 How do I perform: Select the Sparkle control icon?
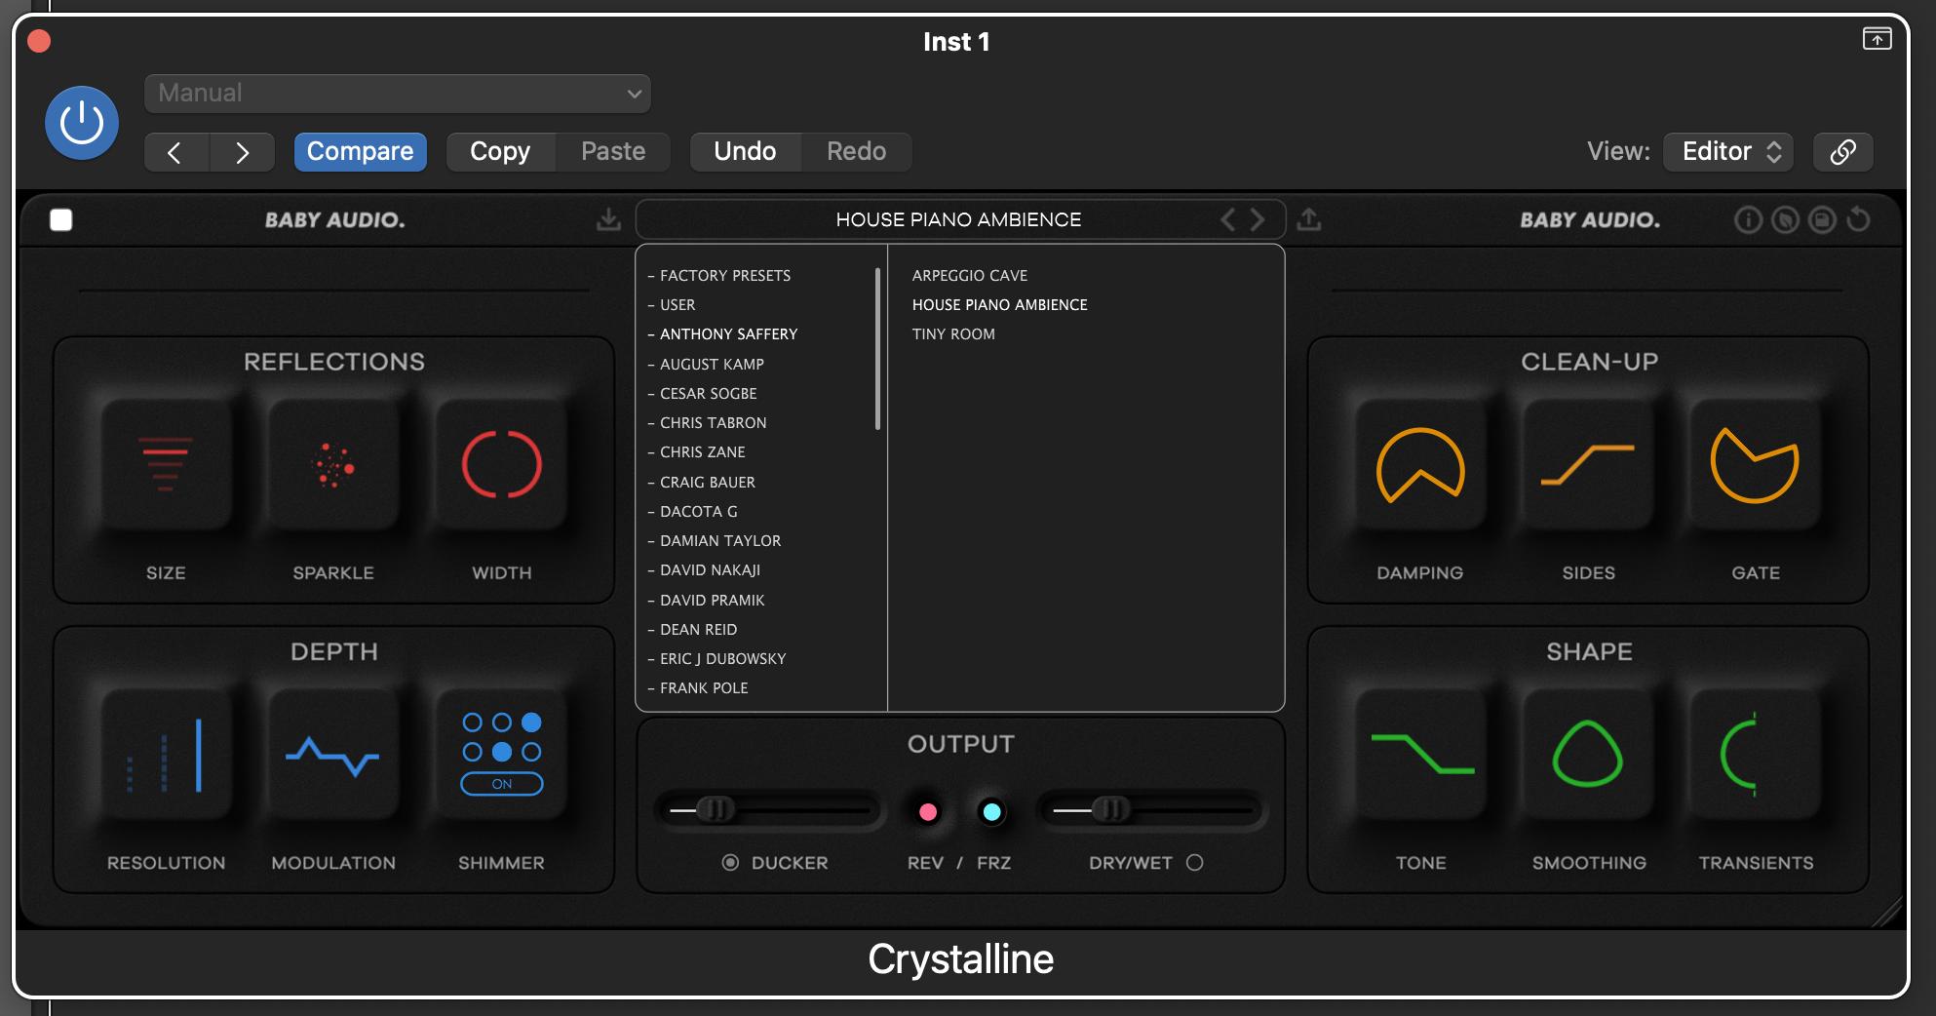pyautogui.click(x=333, y=464)
